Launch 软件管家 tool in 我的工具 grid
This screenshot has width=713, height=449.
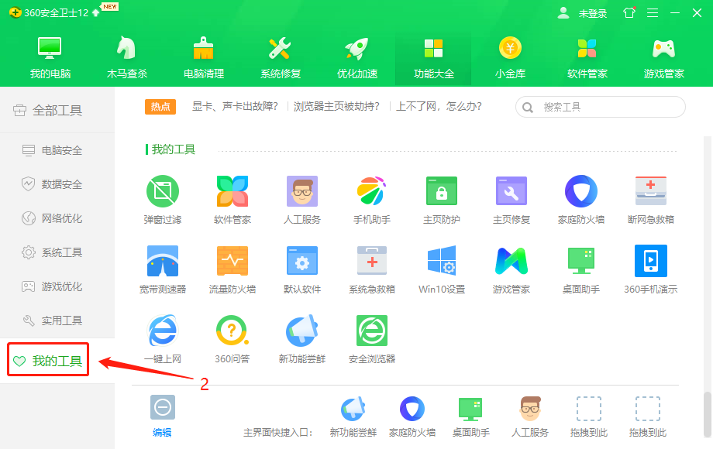click(x=232, y=201)
